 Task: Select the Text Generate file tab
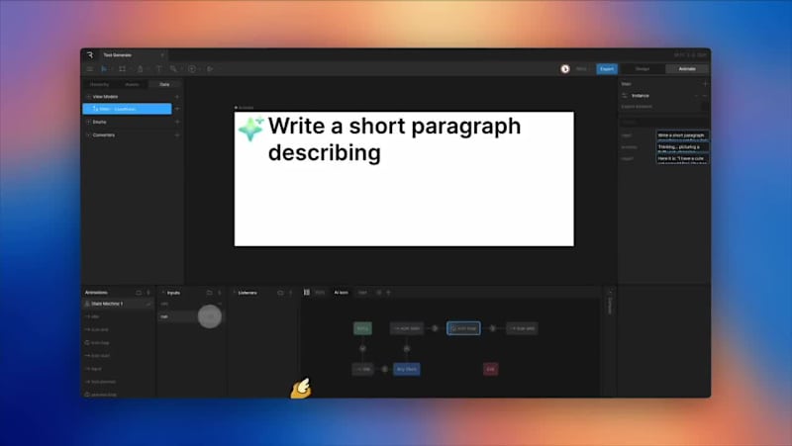coord(118,55)
